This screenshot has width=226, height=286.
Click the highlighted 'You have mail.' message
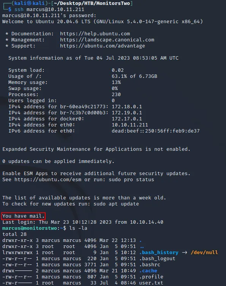pyautogui.click(x=23, y=216)
